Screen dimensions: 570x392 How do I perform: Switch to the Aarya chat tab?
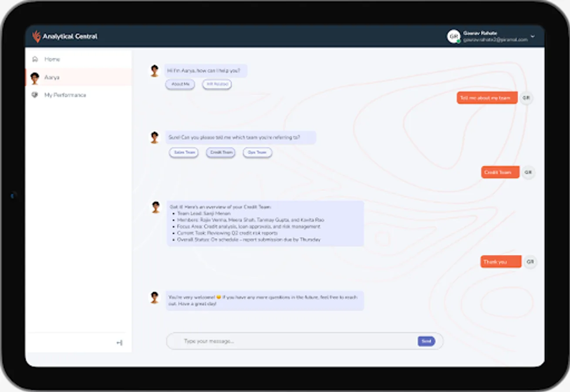[x=51, y=78]
